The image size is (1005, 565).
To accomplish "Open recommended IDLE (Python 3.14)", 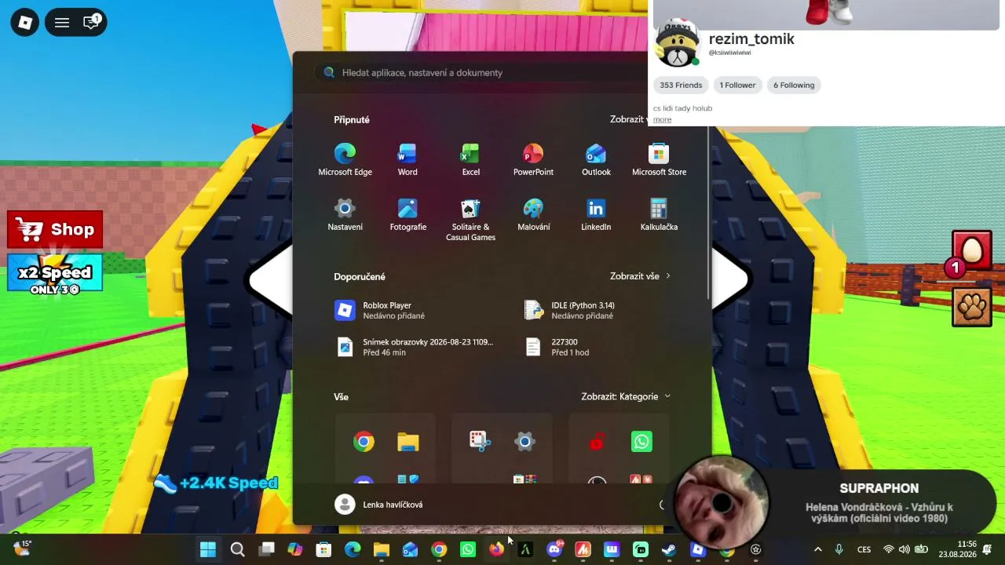I will (597, 310).
